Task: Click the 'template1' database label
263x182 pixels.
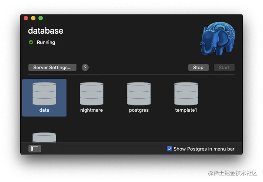Action: coord(186,110)
